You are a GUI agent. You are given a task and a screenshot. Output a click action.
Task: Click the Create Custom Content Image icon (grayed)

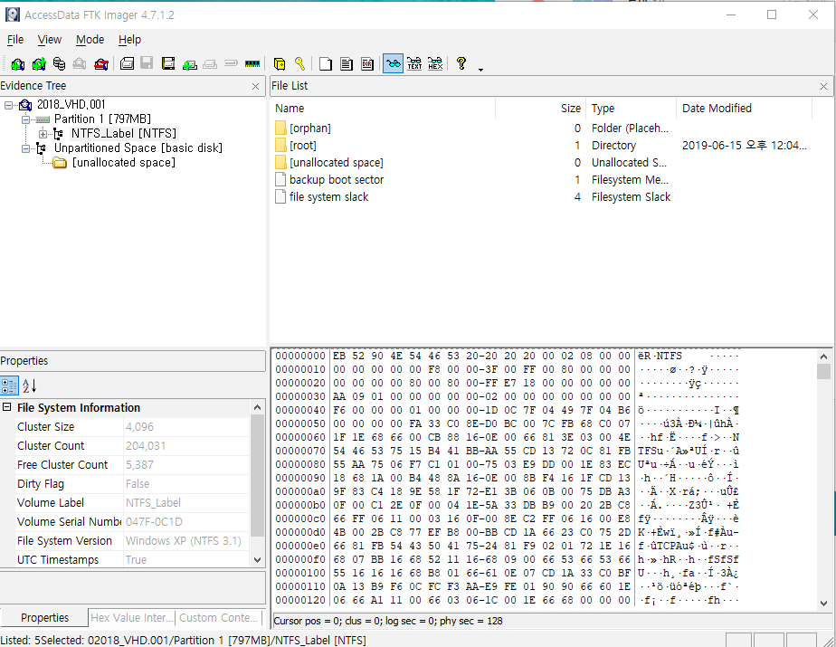pos(210,64)
